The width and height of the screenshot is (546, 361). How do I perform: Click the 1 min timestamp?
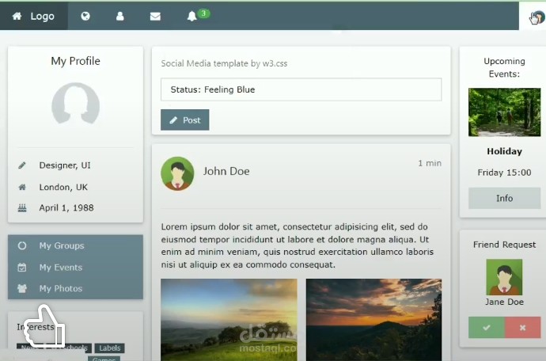(430, 163)
